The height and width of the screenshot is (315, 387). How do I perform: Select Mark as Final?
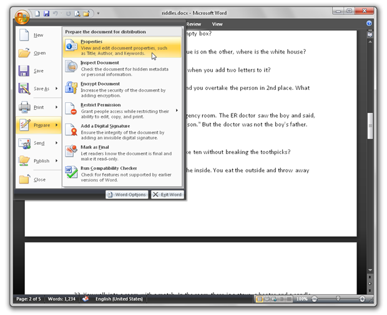[122, 153]
